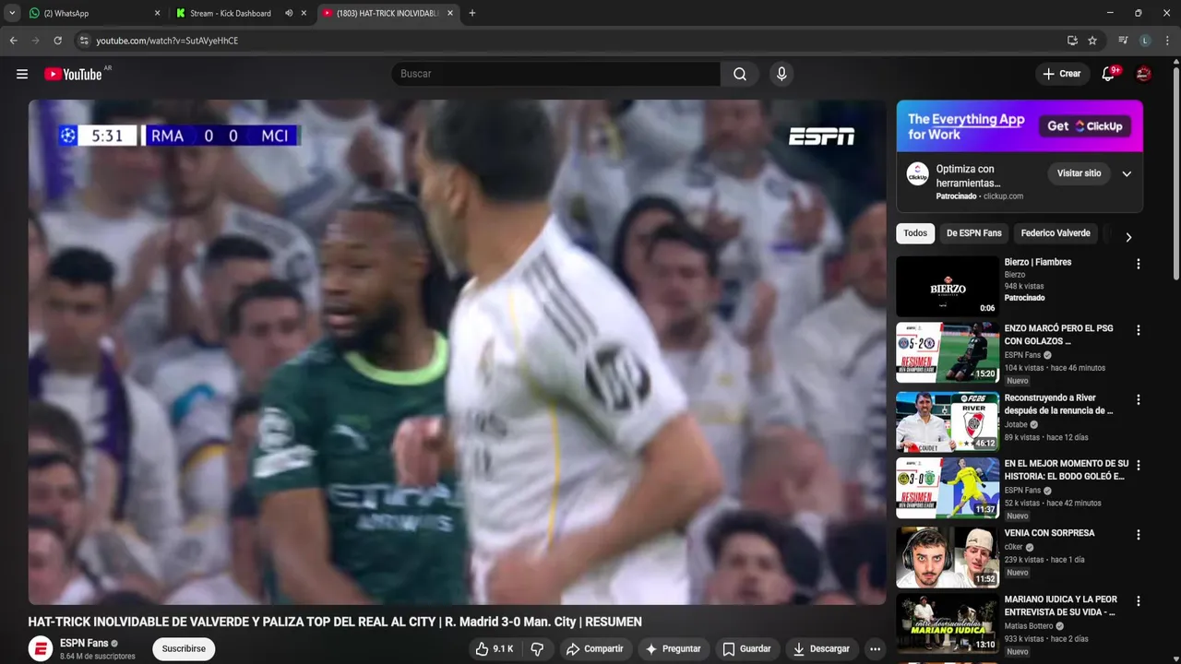Open a new browser tab
Screen dimensions: 1181x664
tap(472, 13)
